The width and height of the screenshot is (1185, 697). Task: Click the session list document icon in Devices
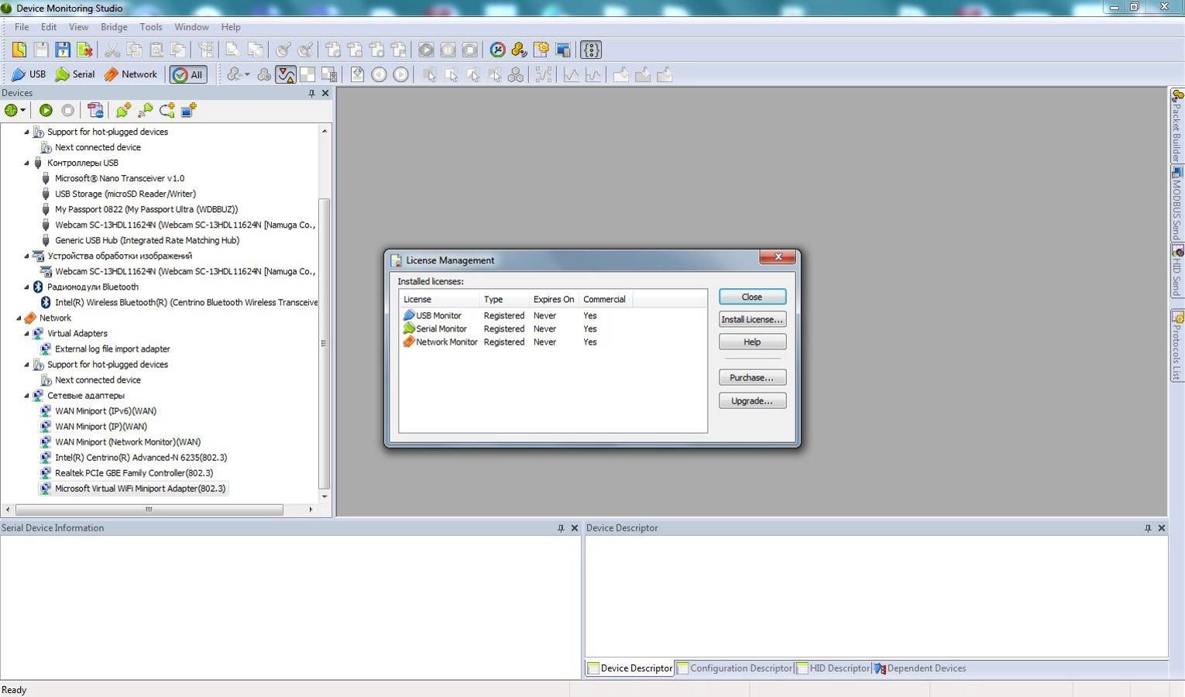[95, 110]
